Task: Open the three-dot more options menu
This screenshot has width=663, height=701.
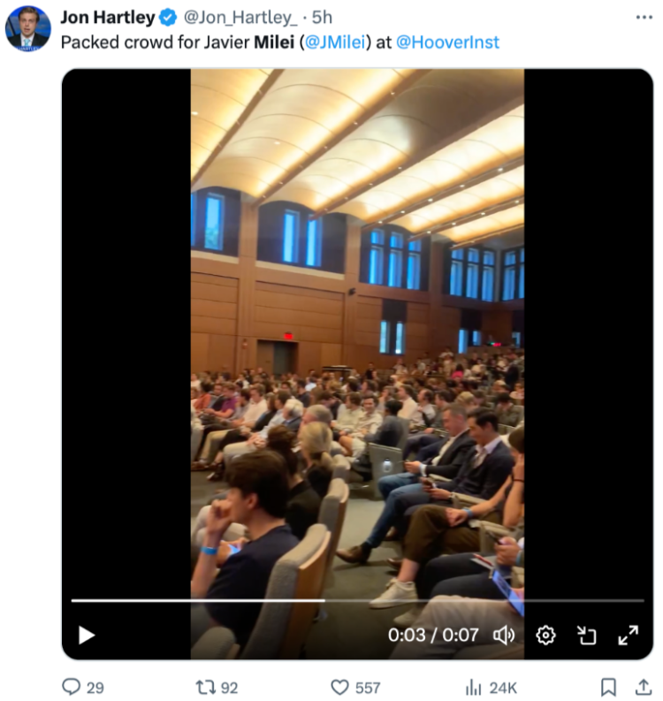Action: point(644,17)
